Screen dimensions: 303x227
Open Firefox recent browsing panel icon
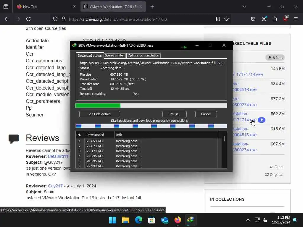coord(6,7)
